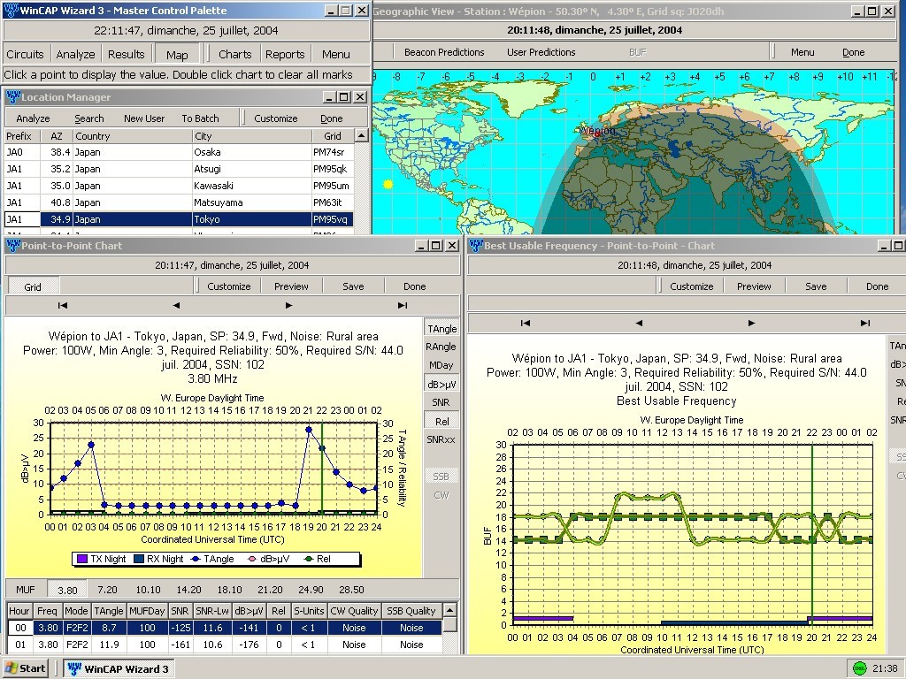Image resolution: width=906 pixels, height=679 pixels.
Task: Click the Point-to-Point Chart window icon
Action: pos(12,246)
